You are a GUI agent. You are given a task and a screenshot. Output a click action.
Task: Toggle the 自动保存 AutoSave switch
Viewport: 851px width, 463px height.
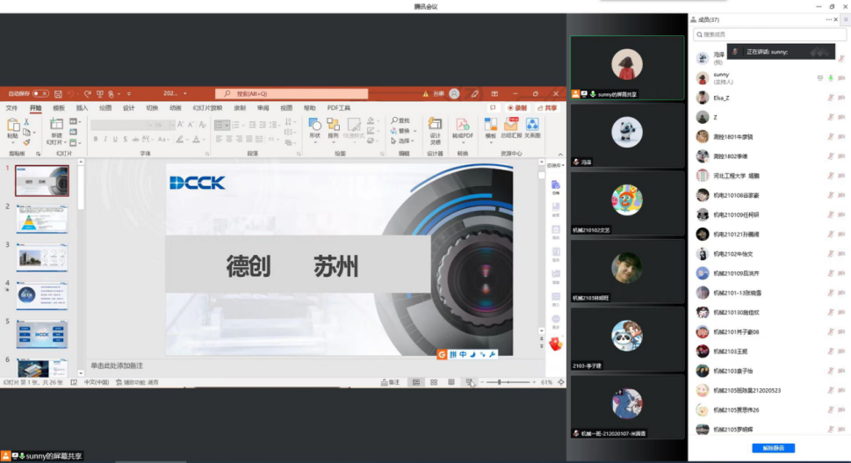click(40, 93)
